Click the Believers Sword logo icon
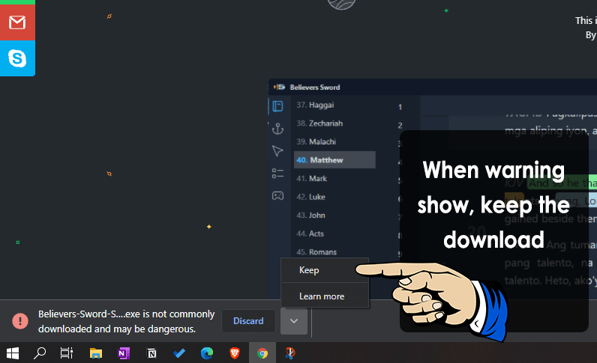The image size is (597, 363). click(x=280, y=87)
